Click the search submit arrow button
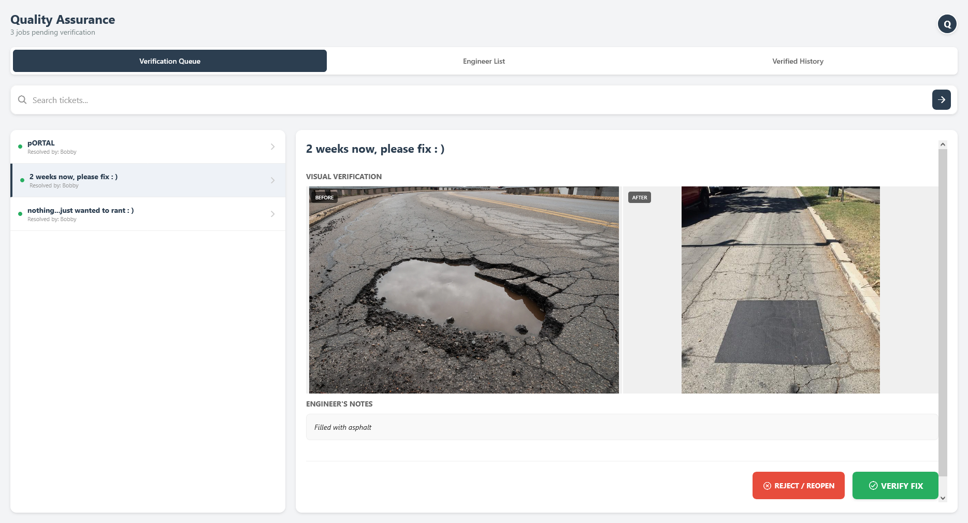This screenshot has height=523, width=968. point(941,99)
